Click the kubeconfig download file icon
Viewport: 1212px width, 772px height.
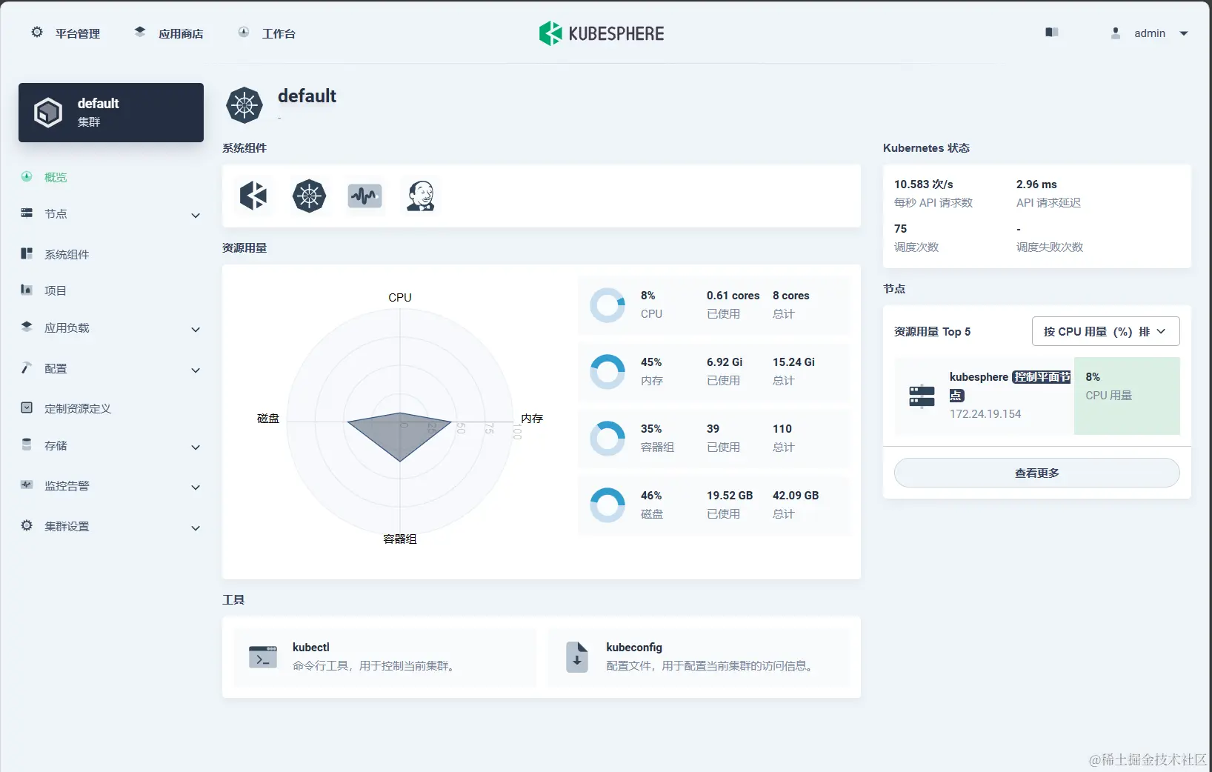(577, 657)
